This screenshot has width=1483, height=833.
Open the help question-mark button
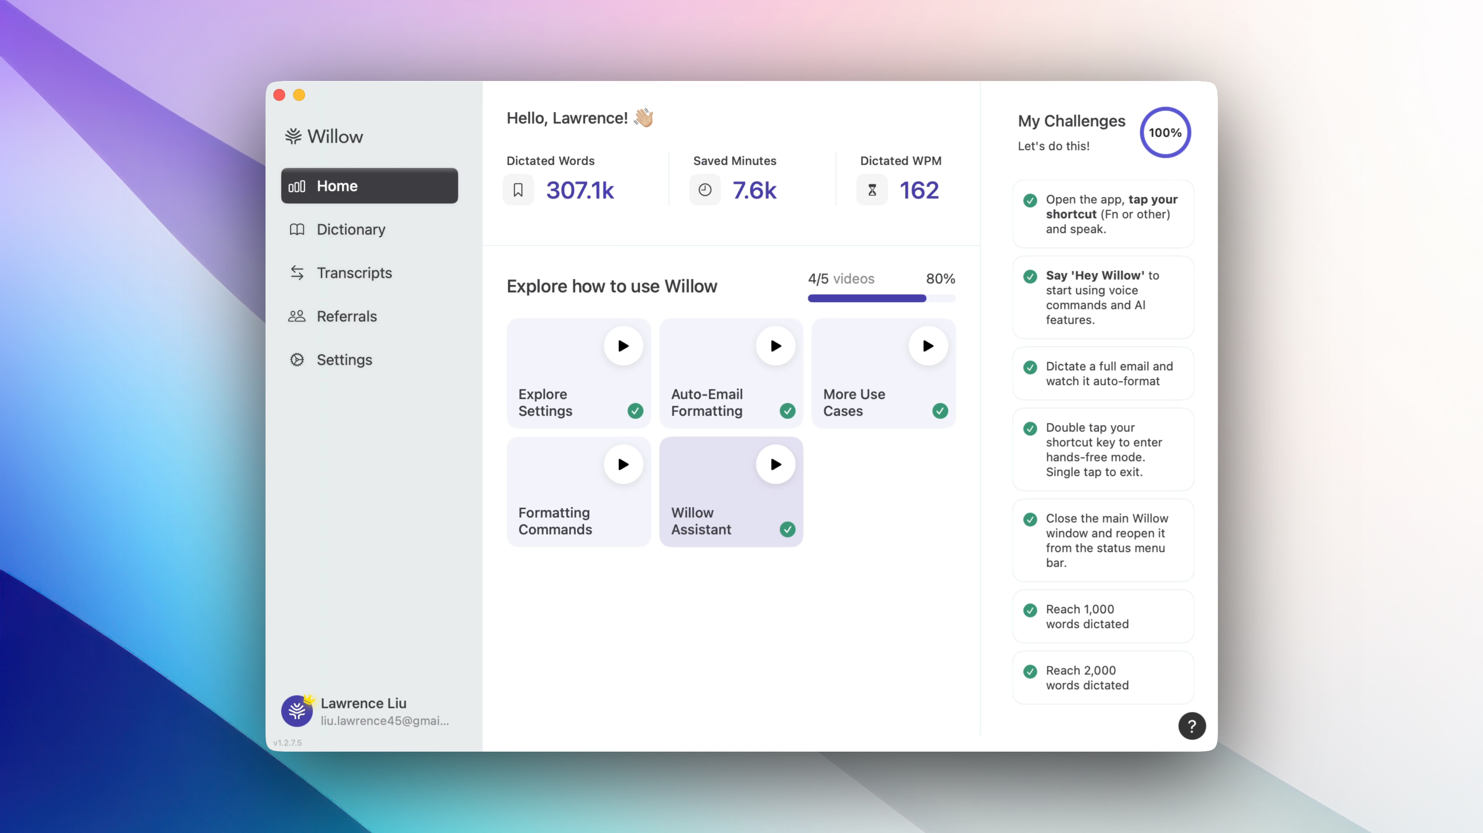coord(1192,726)
